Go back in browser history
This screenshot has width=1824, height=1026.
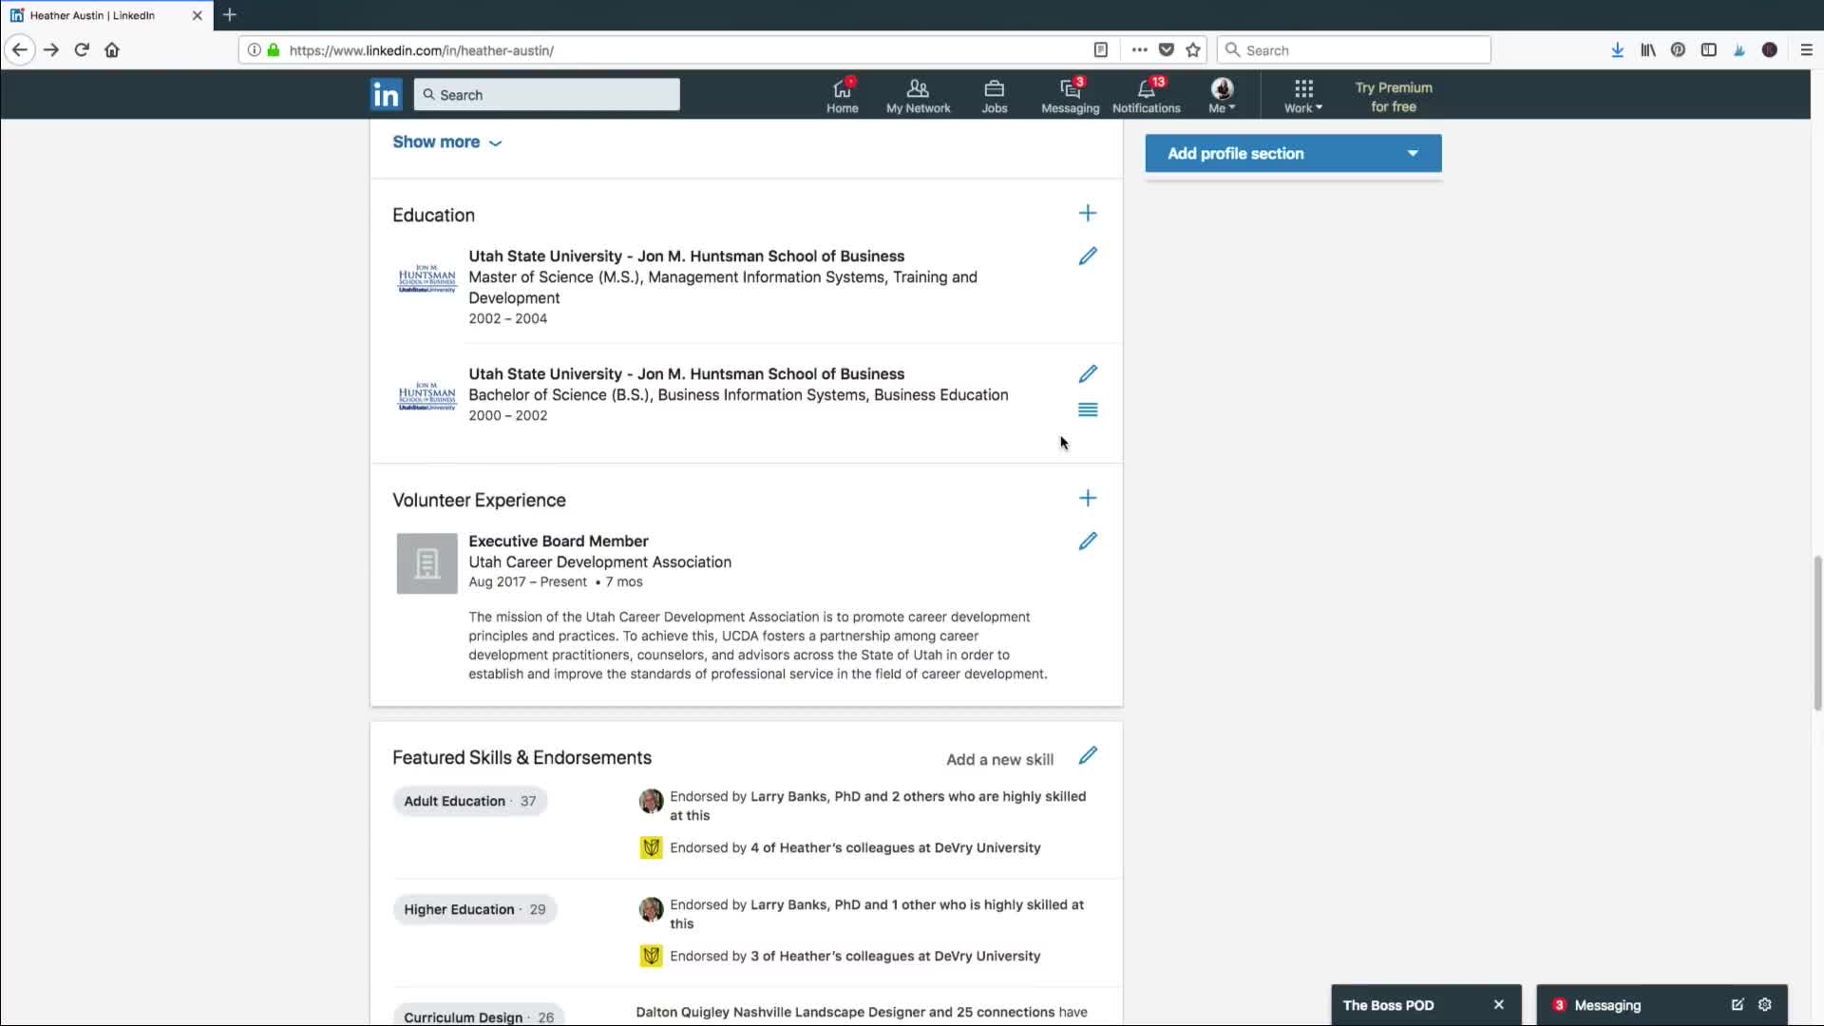click(x=20, y=50)
